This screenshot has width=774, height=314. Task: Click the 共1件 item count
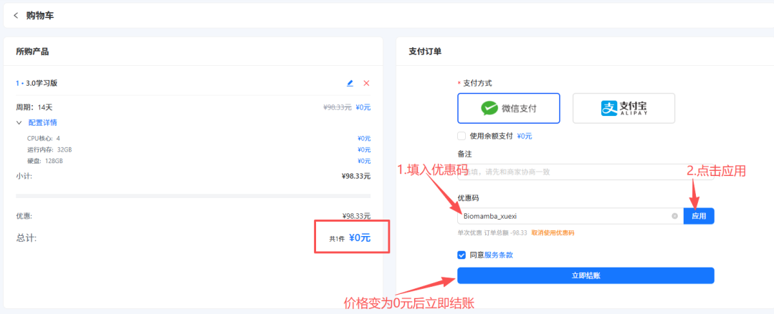[337, 239]
